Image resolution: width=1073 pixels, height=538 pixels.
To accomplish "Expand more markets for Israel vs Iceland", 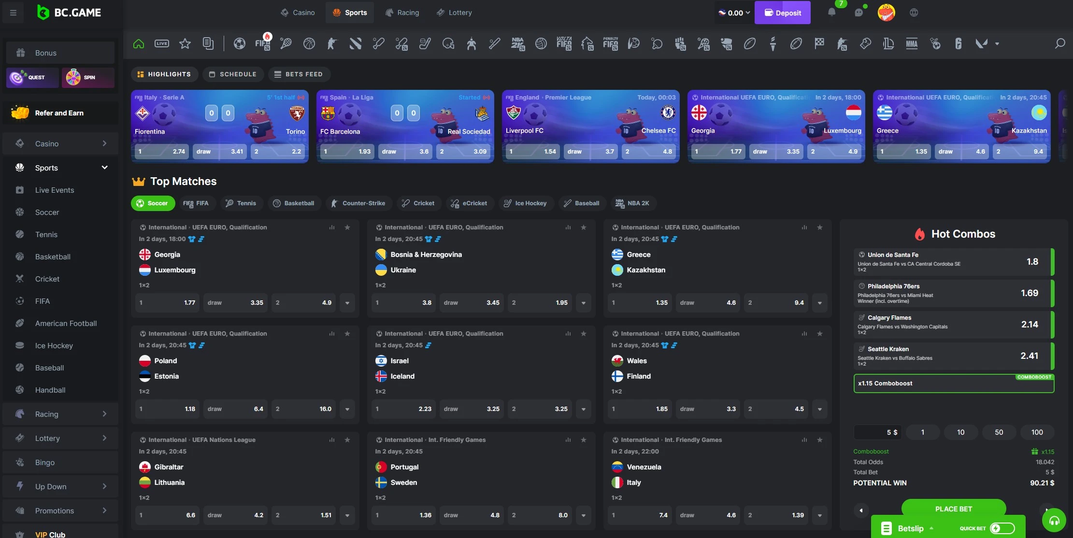I will 584,409.
